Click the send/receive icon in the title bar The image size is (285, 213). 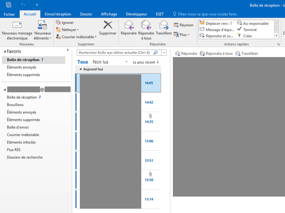[x=8, y=5]
